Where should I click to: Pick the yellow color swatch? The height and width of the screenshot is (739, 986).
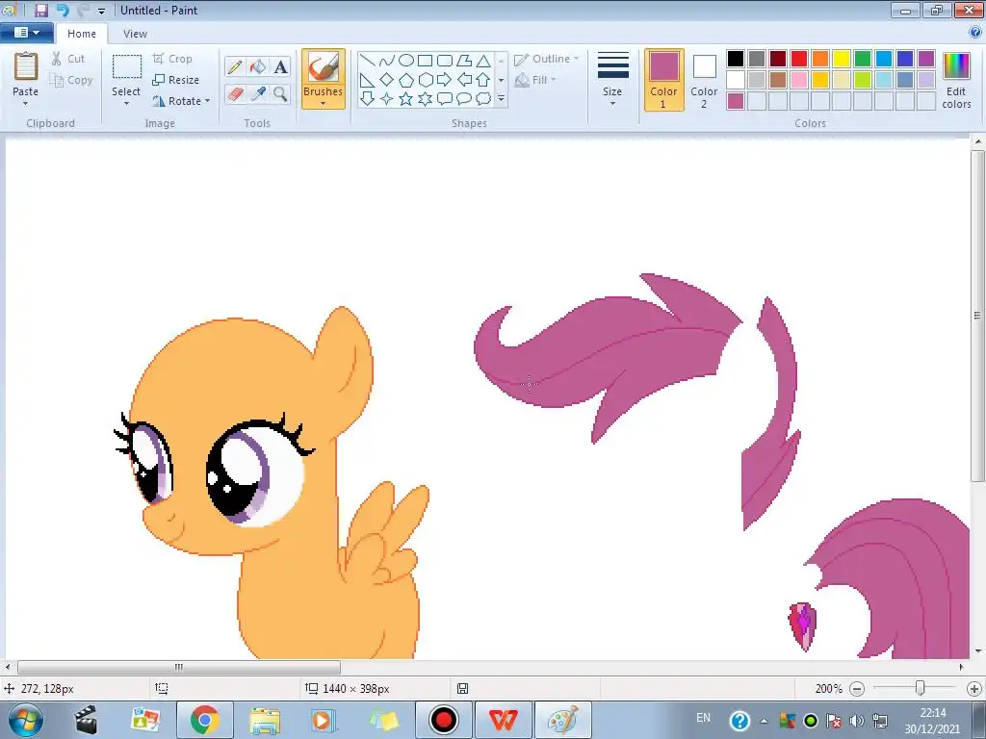tap(842, 59)
